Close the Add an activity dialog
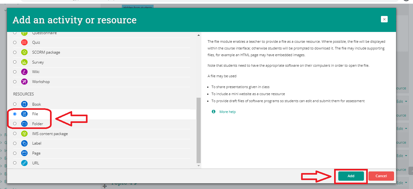The image size is (413, 189). click(x=384, y=19)
